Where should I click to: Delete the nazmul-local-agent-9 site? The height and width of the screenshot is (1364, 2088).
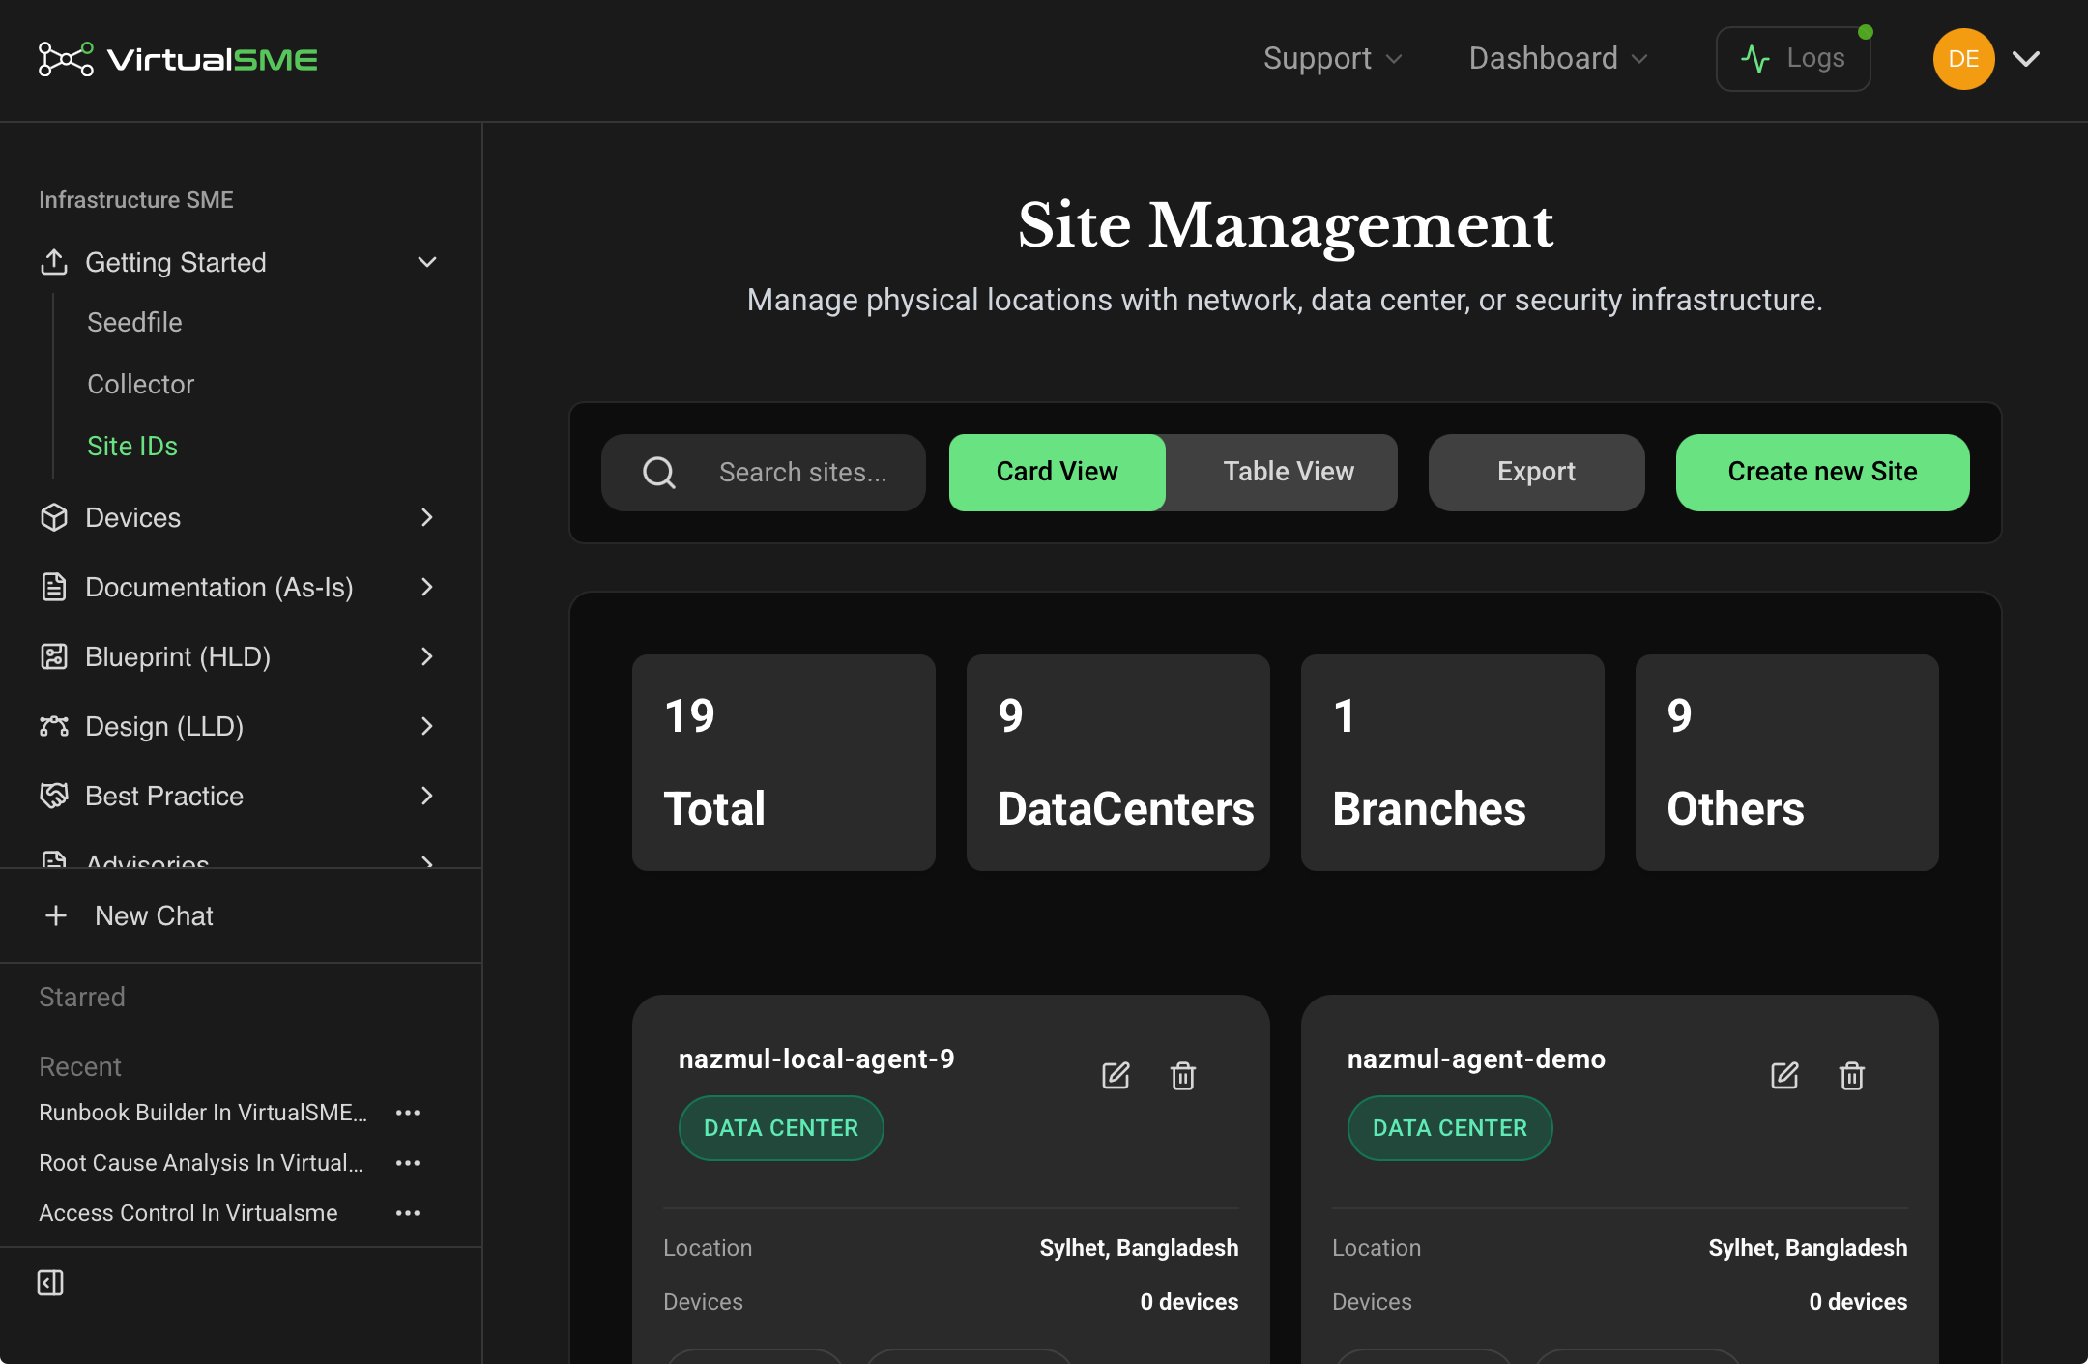pyautogui.click(x=1183, y=1076)
